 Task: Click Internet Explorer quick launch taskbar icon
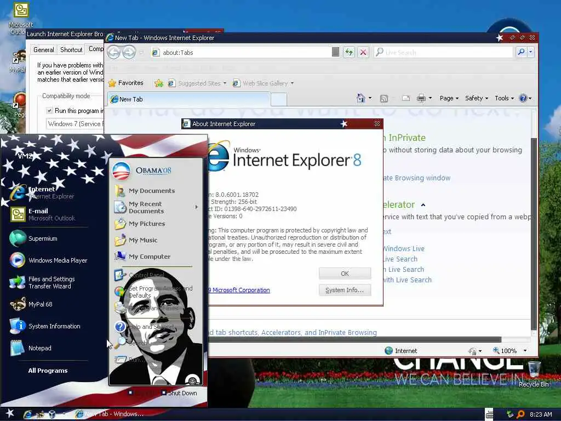point(27,414)
